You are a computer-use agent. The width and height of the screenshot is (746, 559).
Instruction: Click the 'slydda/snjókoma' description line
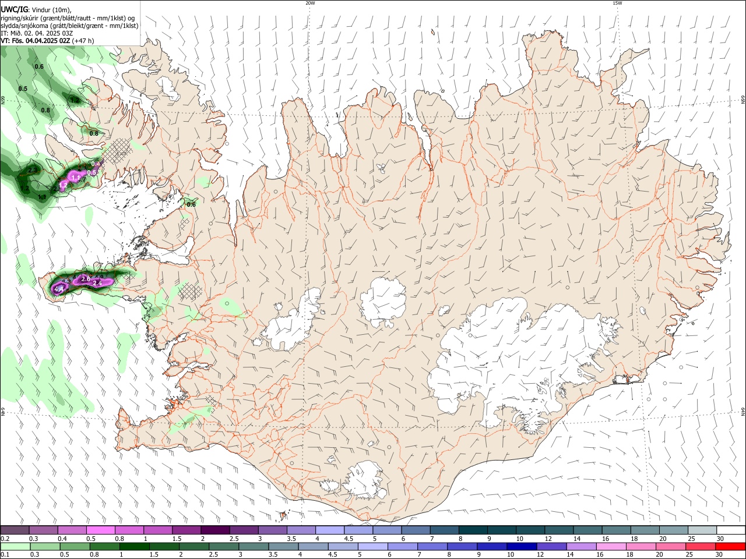tap(69, 26)
